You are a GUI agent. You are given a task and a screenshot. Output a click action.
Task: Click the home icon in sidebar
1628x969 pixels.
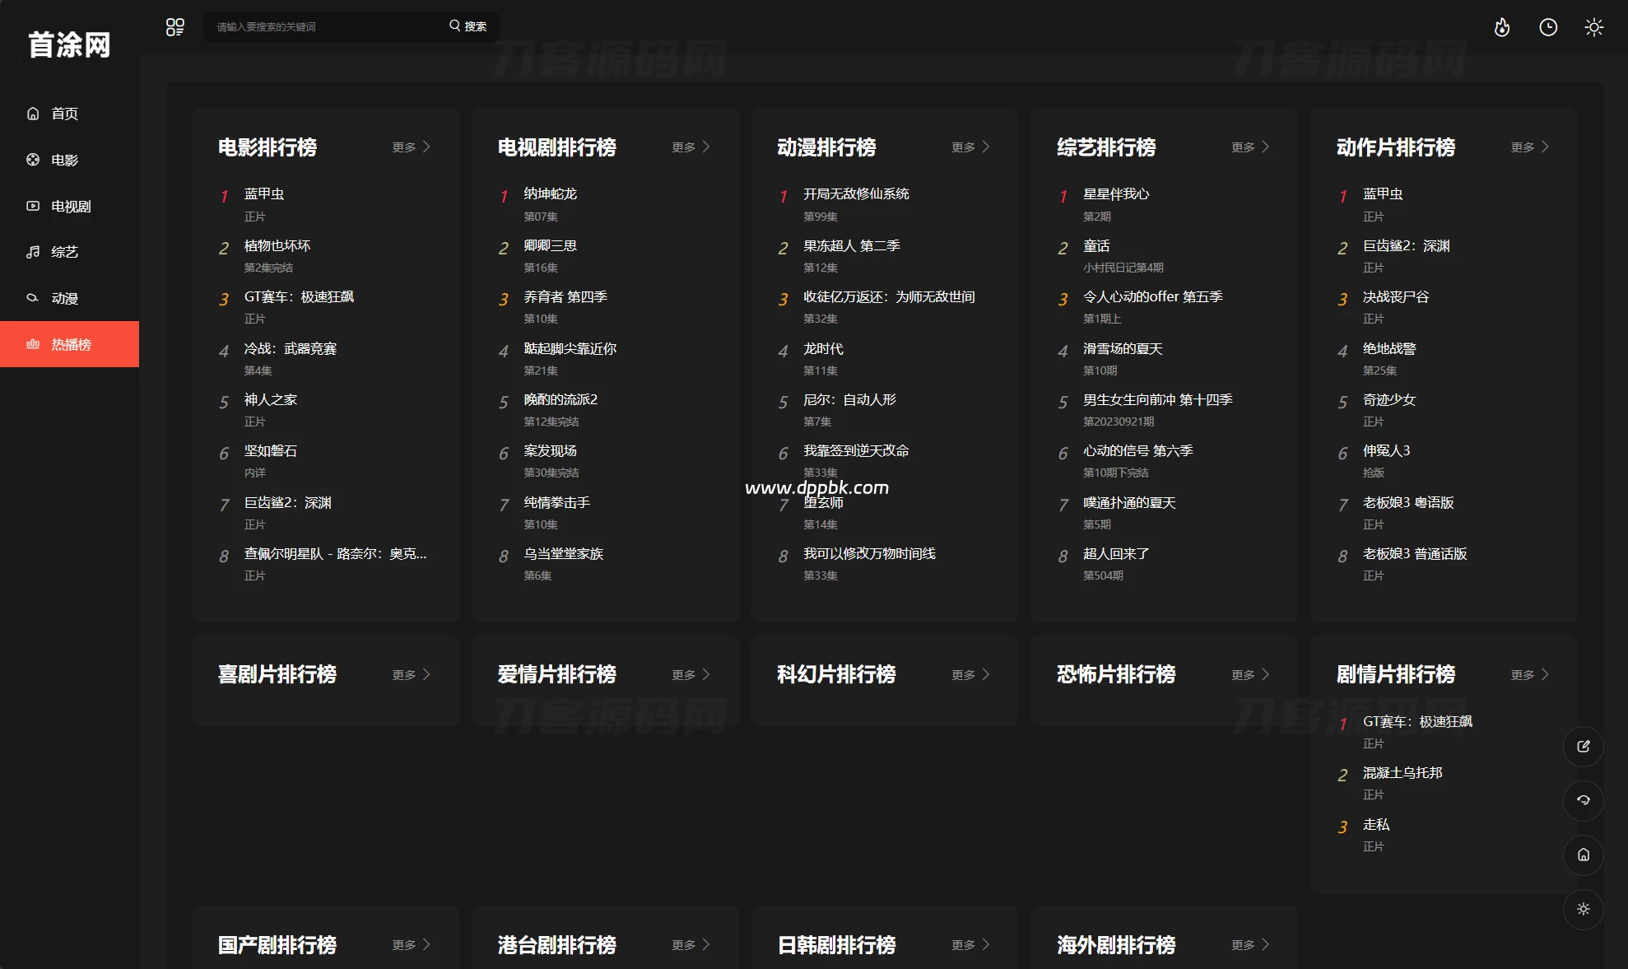(x=33, y=114)
